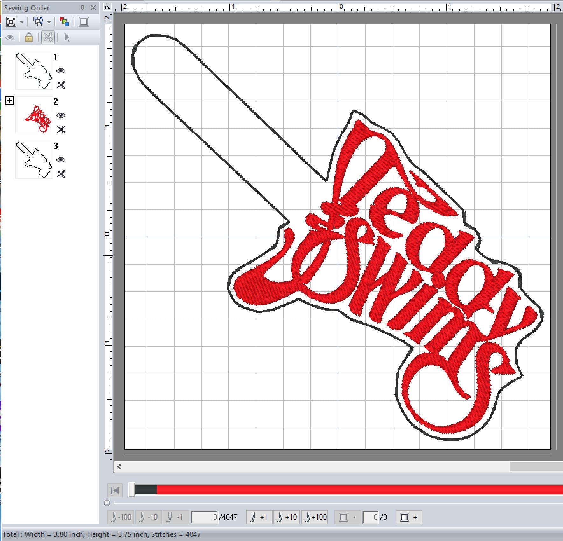Click the stitch simulator slider handle

pyautogui.click(x=132, y=490)
